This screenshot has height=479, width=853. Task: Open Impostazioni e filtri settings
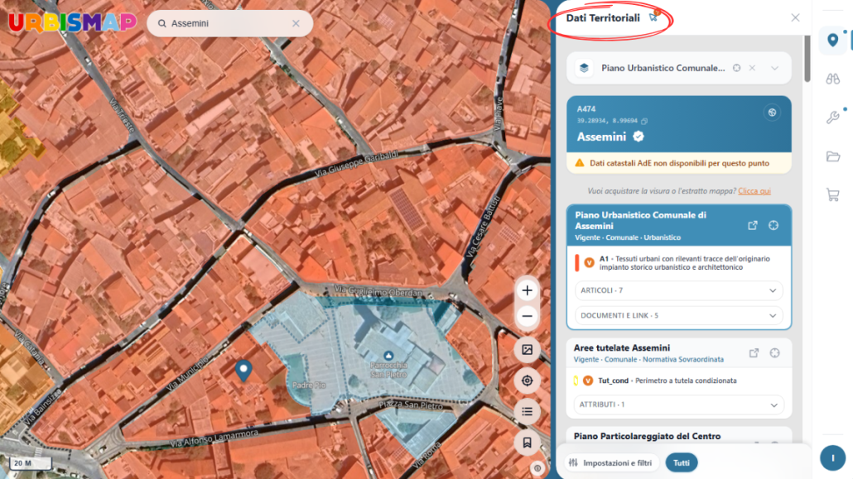click(611, 462)
